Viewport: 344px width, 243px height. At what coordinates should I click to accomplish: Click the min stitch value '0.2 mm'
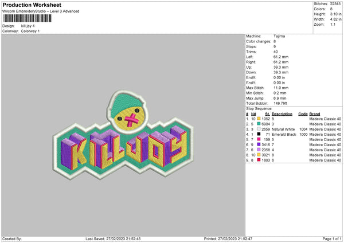[280, 93]
